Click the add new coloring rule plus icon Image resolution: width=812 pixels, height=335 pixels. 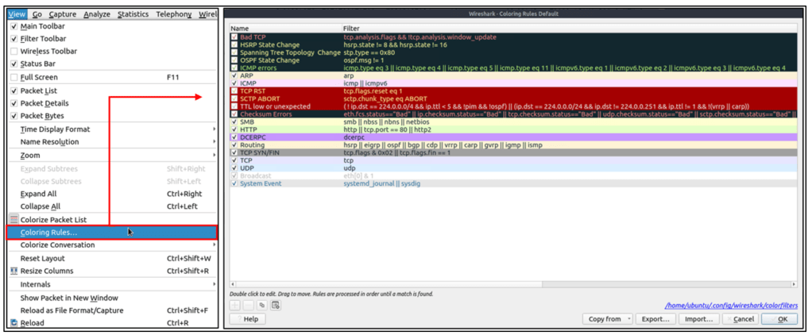235,305
